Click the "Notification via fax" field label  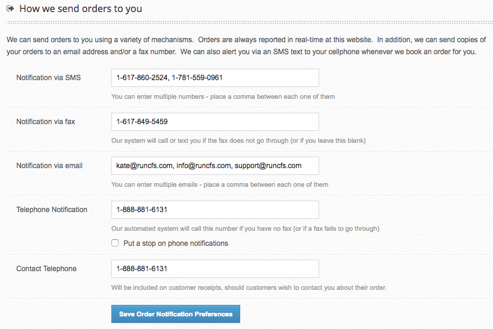coord(46,122)
